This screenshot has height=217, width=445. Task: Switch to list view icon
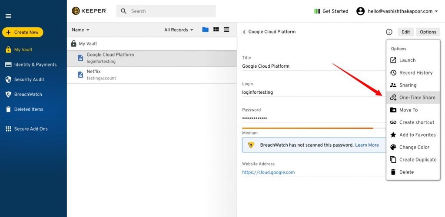click(x=226, y=30)
